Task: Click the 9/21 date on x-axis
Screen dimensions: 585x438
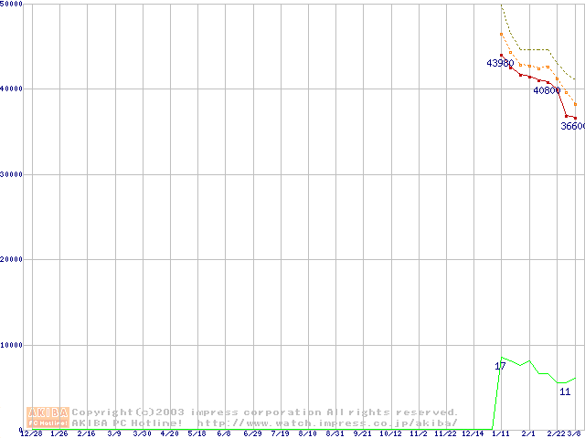Action: [363, 433]
